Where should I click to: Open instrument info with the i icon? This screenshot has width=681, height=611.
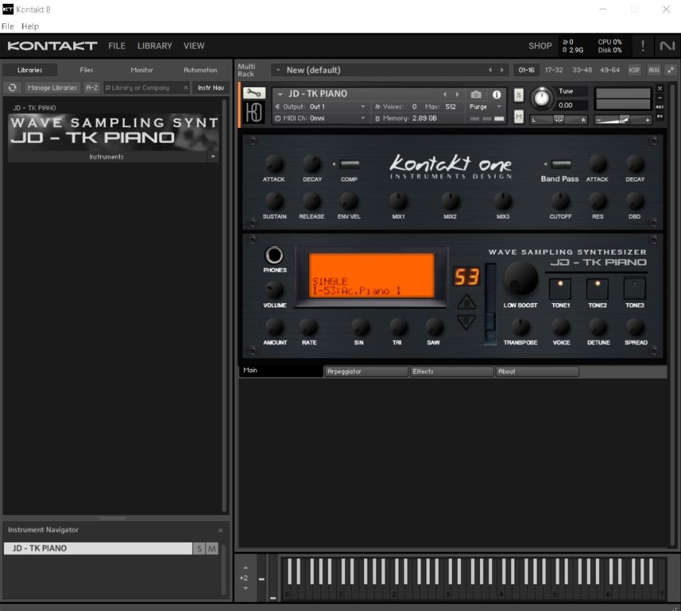coord(496,95)
